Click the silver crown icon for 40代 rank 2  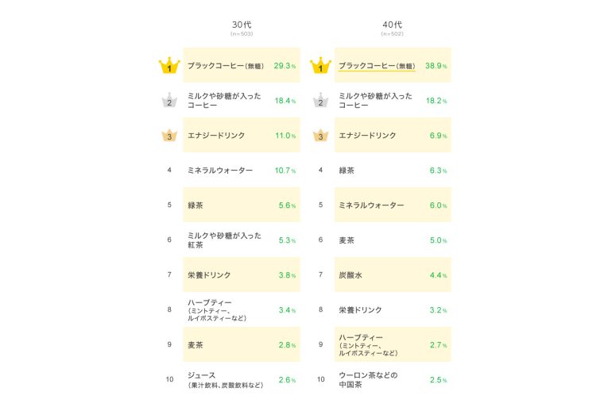320,101
